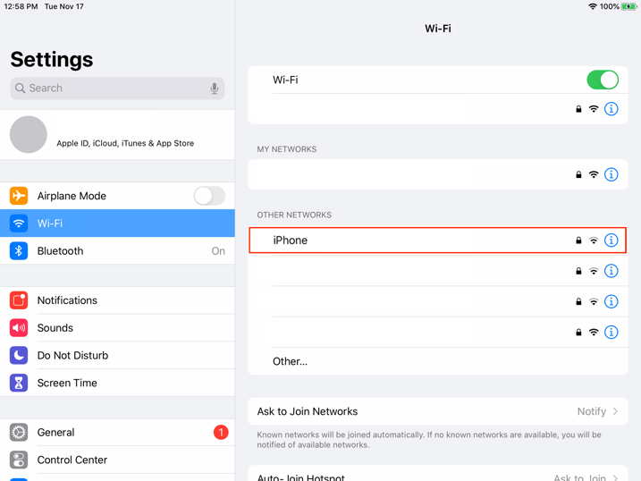
Task: Tap the magnifier icon in the search bar
Action: pos(20,89)
